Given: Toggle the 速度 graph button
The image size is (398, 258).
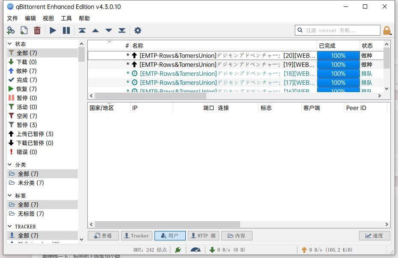Looking at the screenshot, I should click(374, 236).
